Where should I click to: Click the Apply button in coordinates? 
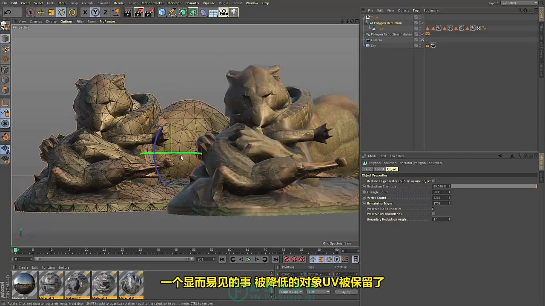(x=346, y=292)
